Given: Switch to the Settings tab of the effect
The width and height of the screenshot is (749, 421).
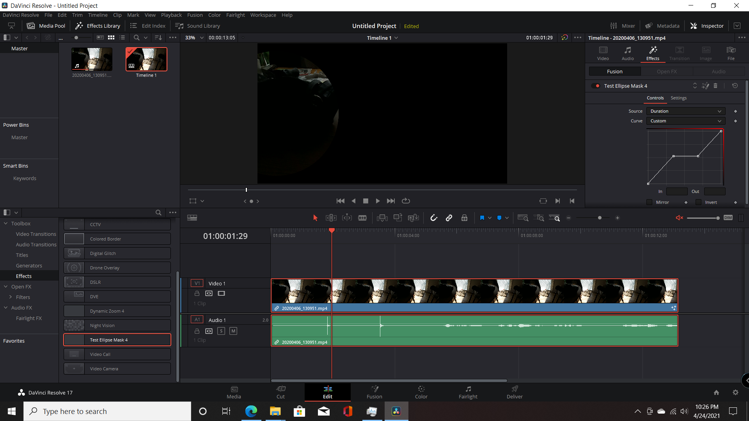Looking at the screenshot, I should (678, 98).
